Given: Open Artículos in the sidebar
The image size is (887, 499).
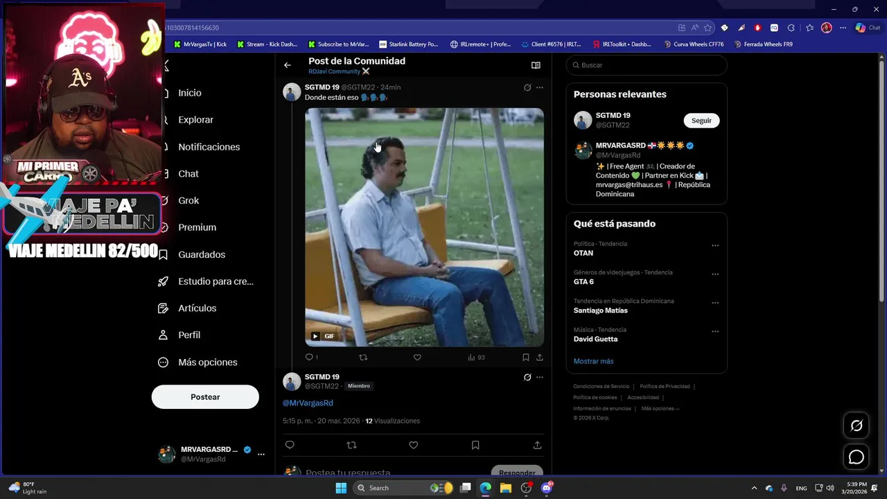Looking at the screenshot, I should [188, 308].
